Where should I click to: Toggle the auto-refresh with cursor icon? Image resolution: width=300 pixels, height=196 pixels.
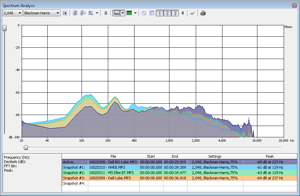coord(83,13)
